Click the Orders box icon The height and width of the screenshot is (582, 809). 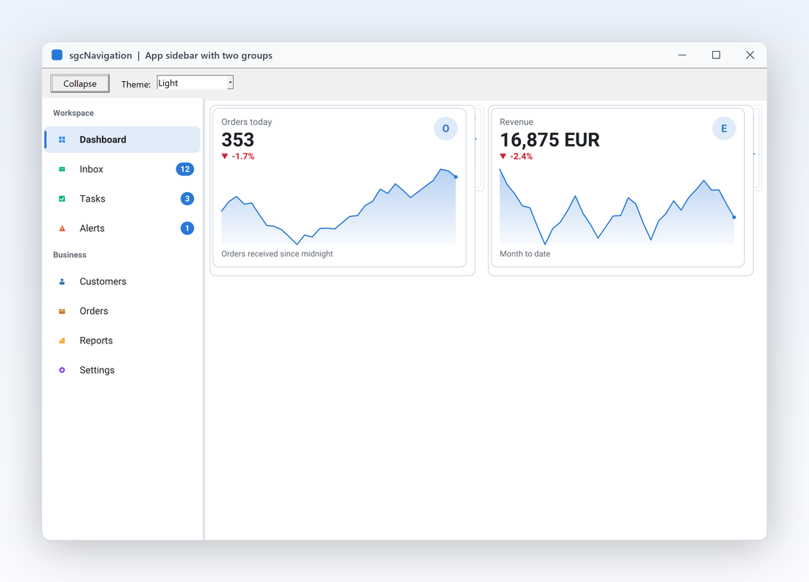[x=62, y=311]
